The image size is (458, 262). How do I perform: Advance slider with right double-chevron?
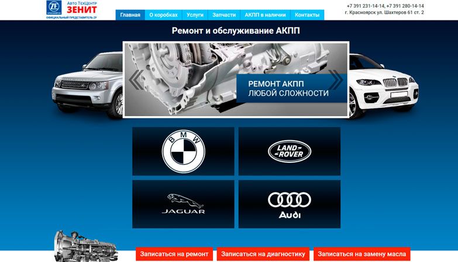point(336,79)
